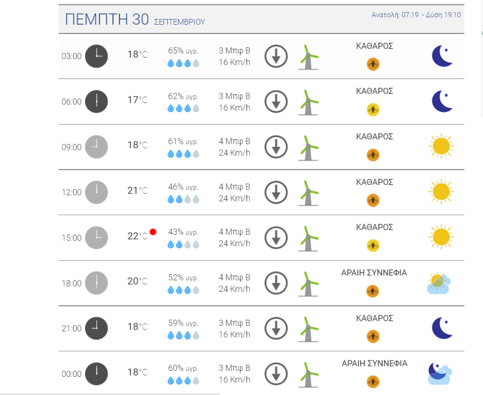The width and height of the screenshot is (483, 395).
Task: Click the humidity droplets at 03:00
Action: pyautogui.click(x=183, y=63)
